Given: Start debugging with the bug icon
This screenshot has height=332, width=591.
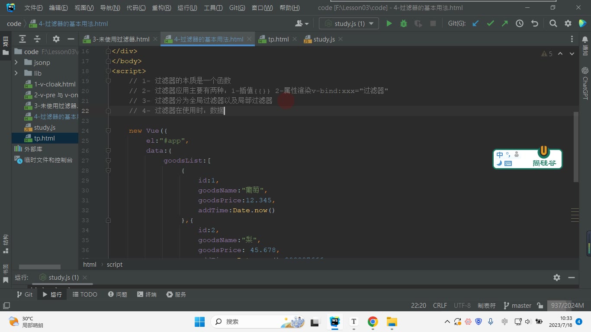Looking at the screenshot, I should tap(404, 24).
